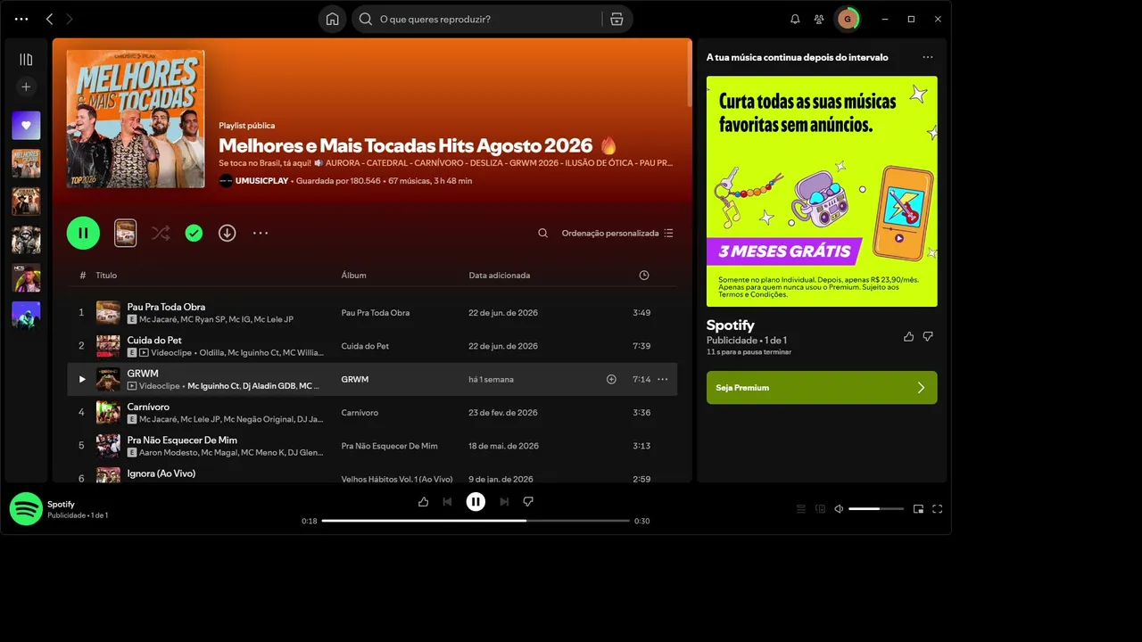Open the Ordenação personalizada sort dropdown
The image size is (1142, 642).
[x=617, y=233]
